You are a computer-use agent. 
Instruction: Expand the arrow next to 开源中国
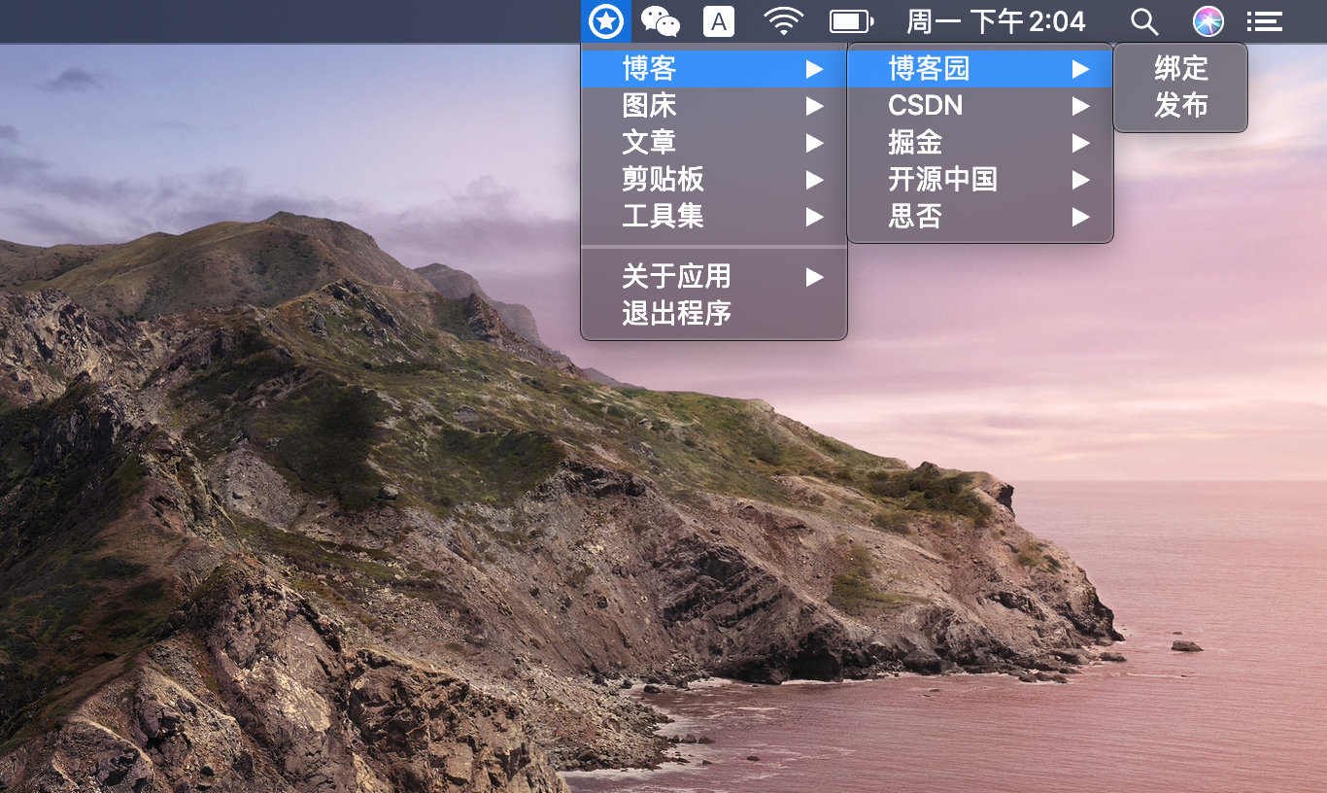1080,180
